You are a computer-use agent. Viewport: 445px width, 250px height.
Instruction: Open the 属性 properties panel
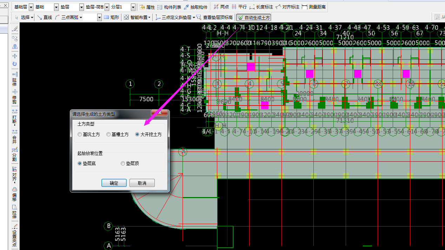[147, 7]
